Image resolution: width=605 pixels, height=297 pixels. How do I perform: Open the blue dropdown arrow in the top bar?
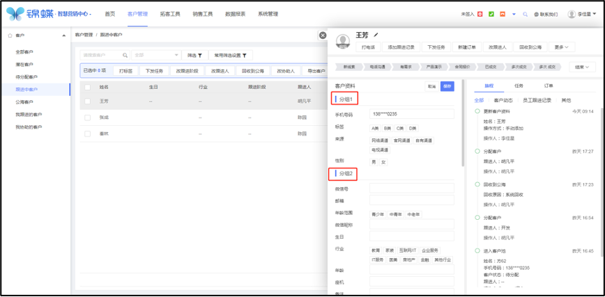coord(514,14)
